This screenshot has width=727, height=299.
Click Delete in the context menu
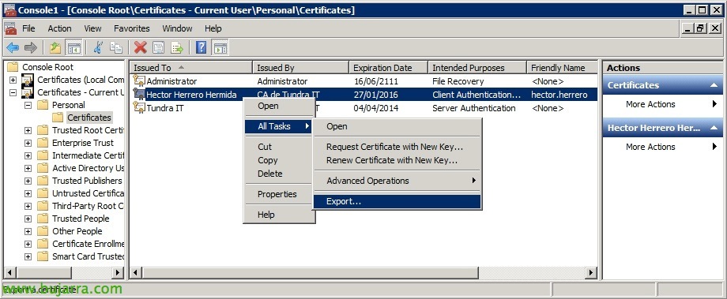(x=279, y=174)
